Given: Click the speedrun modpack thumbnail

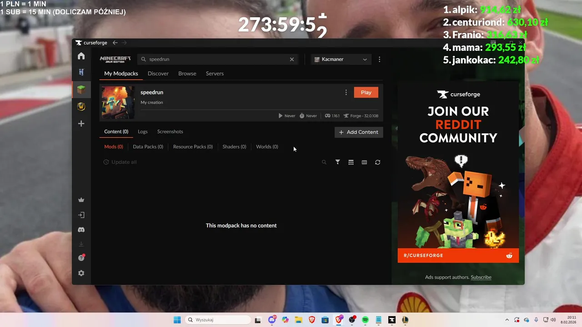Looking at the screenshot, I should pos(118,102).
